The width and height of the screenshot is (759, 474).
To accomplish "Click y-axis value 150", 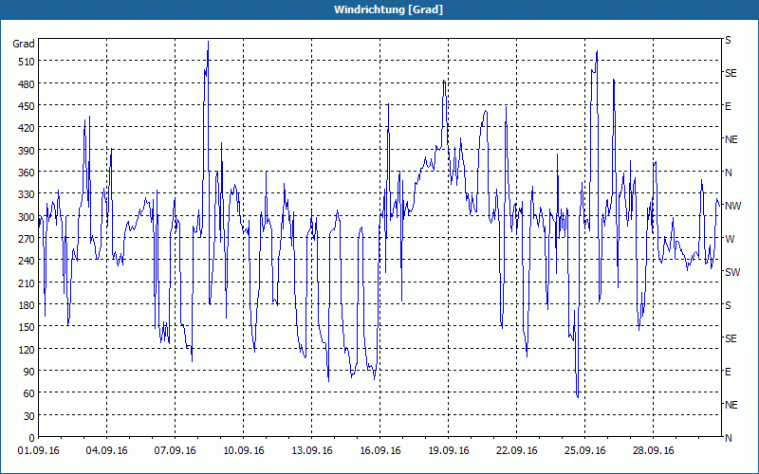I will tap(27, 327).
